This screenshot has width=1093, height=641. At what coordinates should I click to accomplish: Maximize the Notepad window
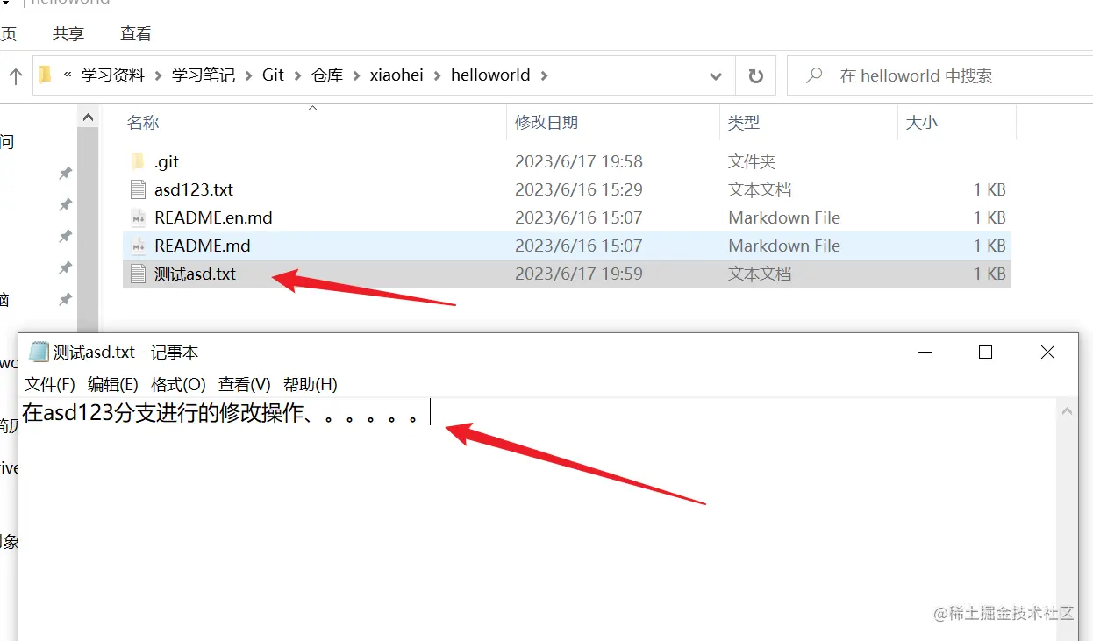click(x=985, y=352)
